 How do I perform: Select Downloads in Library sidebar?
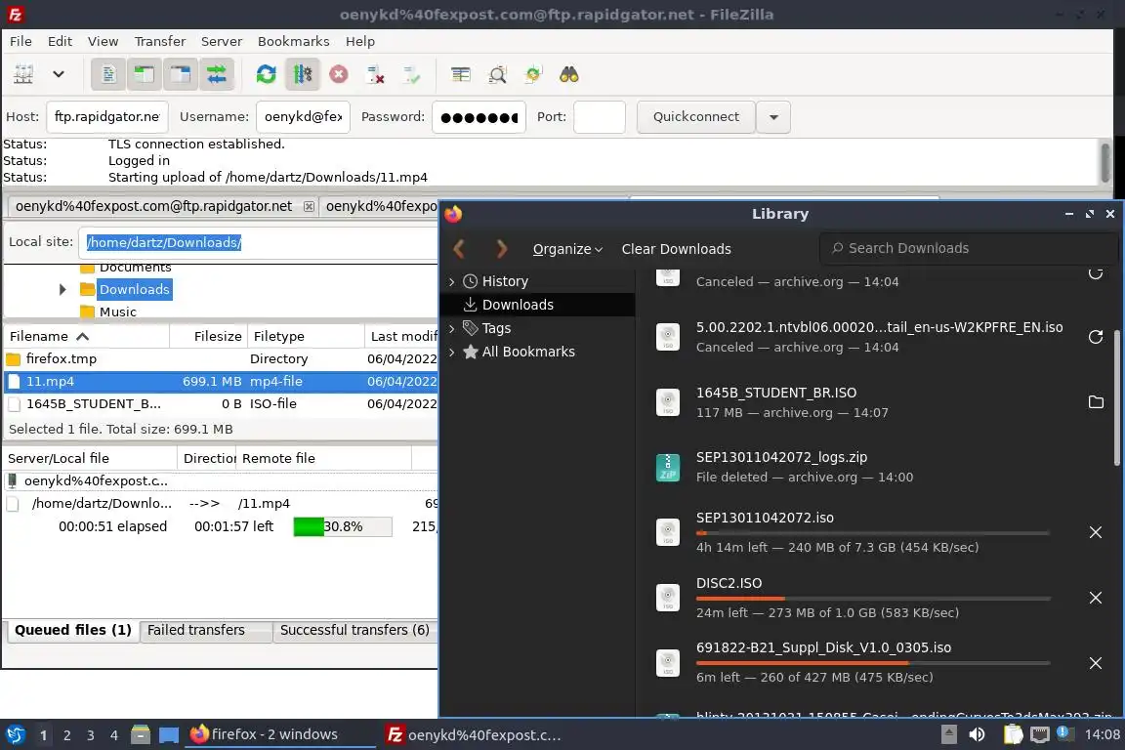coord(537,305)
